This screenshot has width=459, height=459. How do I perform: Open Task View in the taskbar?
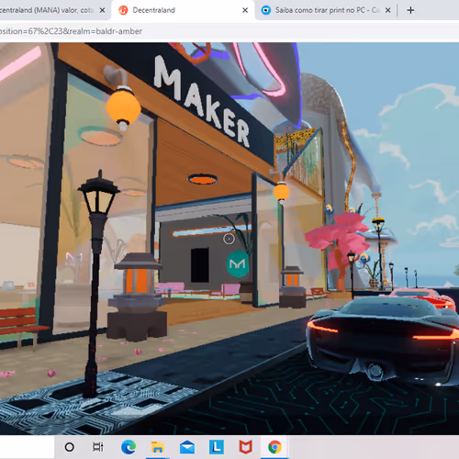[x=98, y=447]
